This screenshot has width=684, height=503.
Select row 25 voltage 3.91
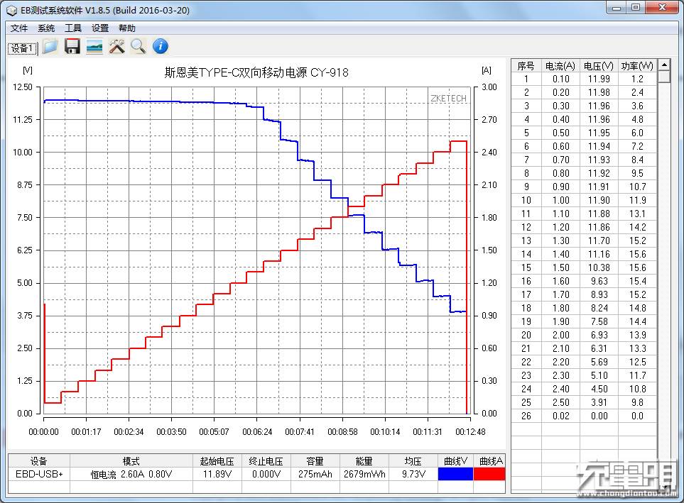(599, 402)
